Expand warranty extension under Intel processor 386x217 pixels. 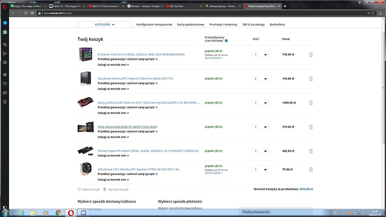(x=128, y=59)
